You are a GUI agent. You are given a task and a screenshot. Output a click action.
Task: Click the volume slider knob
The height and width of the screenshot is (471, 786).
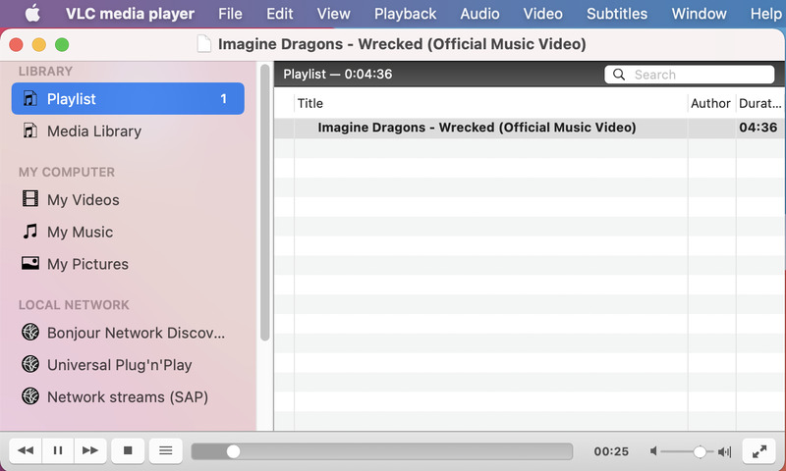click(700, 452)
